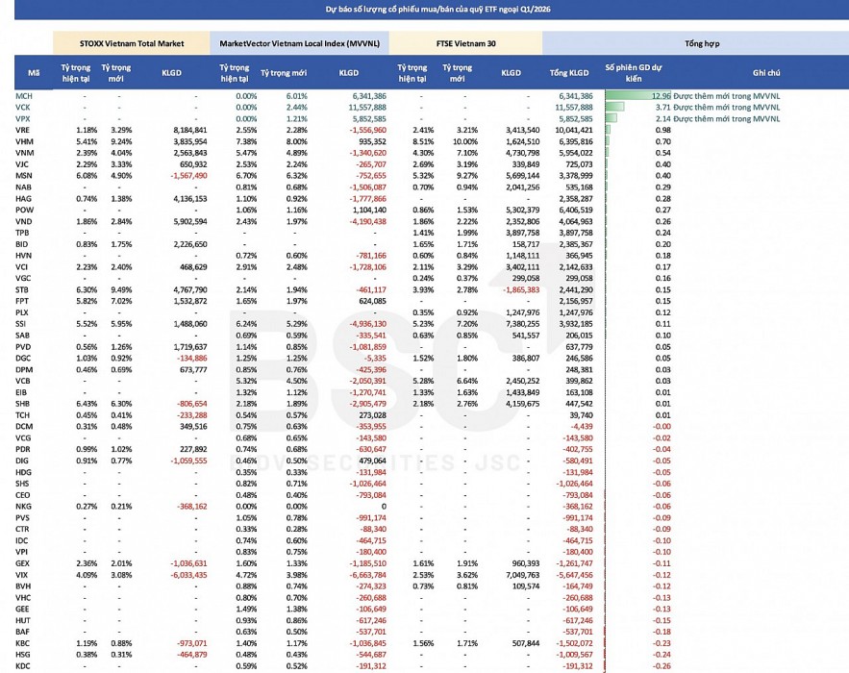Click the Tổng KLGD column header
849x673 pixels.
click(x=569, y=73)
